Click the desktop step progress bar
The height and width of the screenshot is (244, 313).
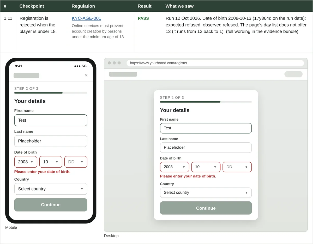[x=206, y=102]
